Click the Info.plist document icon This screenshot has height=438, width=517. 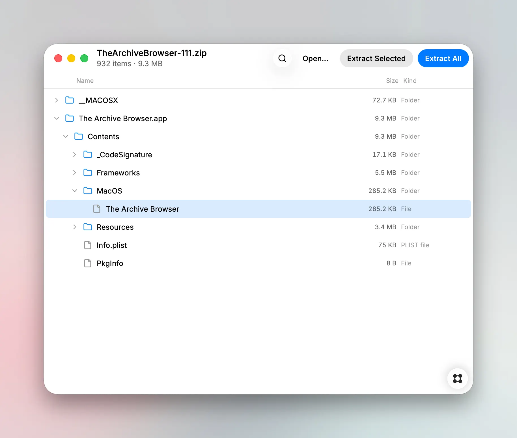point(88,245)
